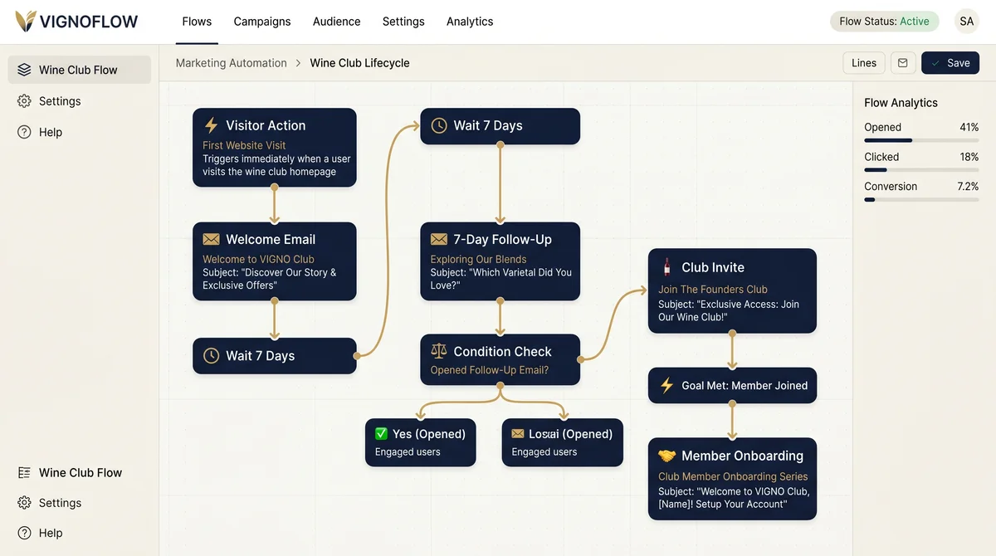The width and height of the screenshot is (996, 556).
Task: Click the gear icon next to top sidebar Settings
Action: coord(24,101)
